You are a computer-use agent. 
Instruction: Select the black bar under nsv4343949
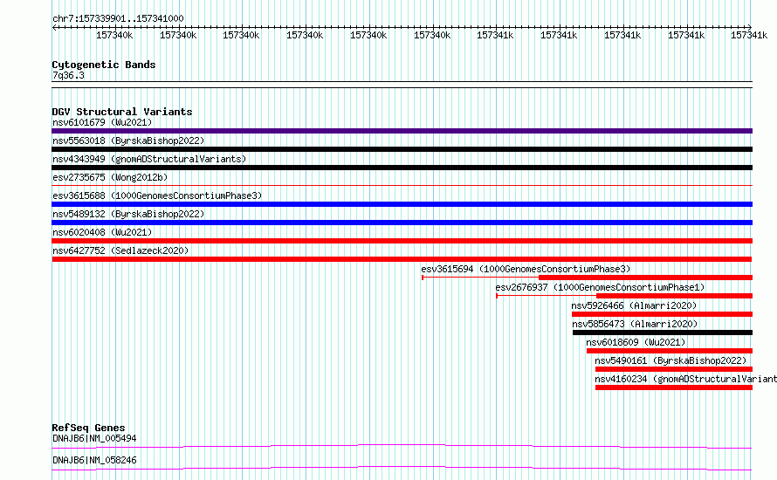(x=402, y=168)
